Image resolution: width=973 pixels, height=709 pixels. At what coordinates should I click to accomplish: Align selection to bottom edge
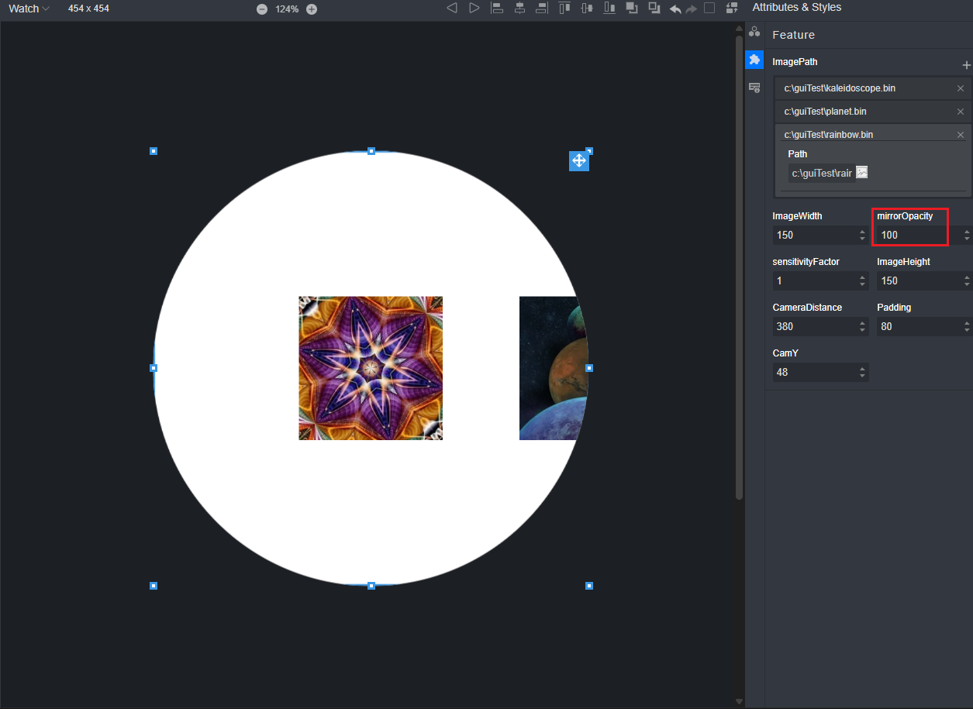click(x=610, y=9)
